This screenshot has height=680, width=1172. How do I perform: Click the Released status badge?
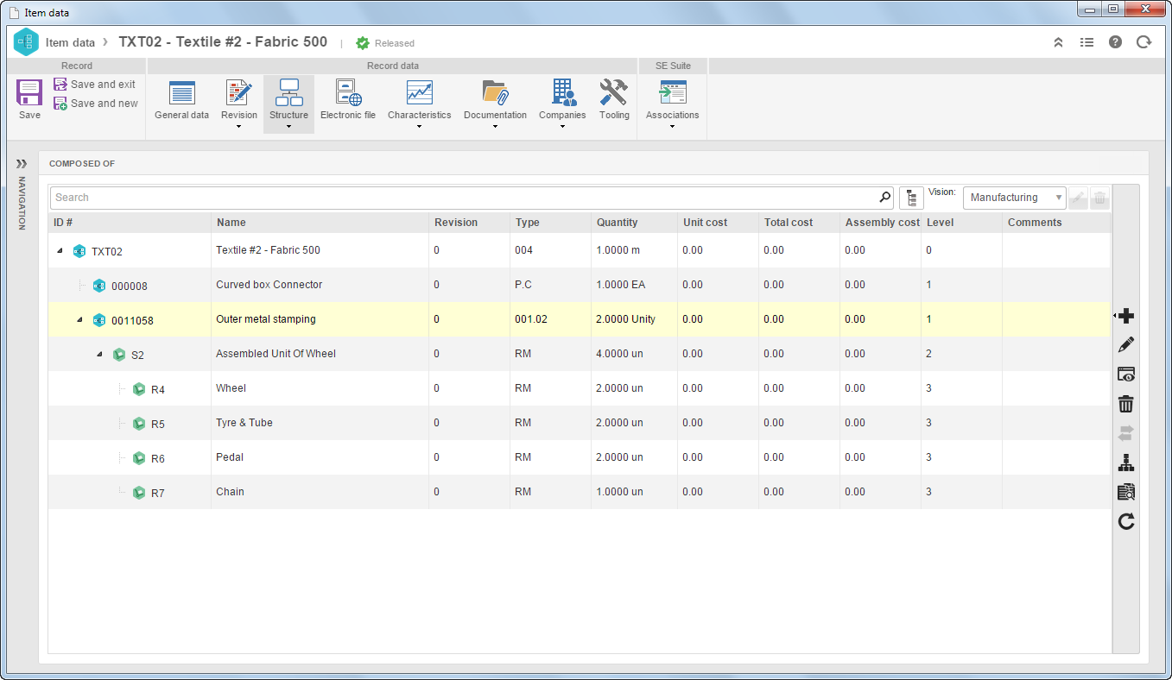(385, 43)
